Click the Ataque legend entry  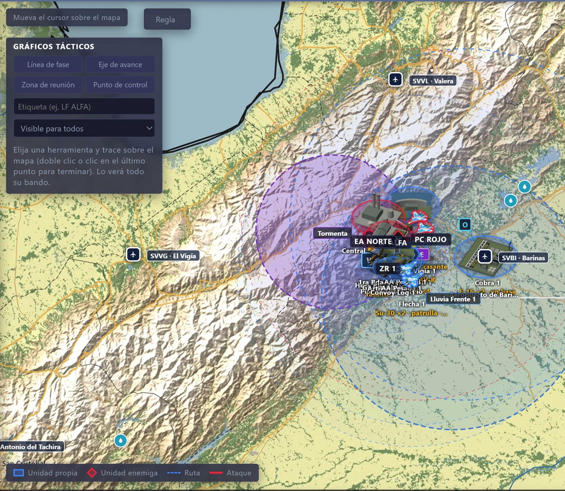coord(230,473)
